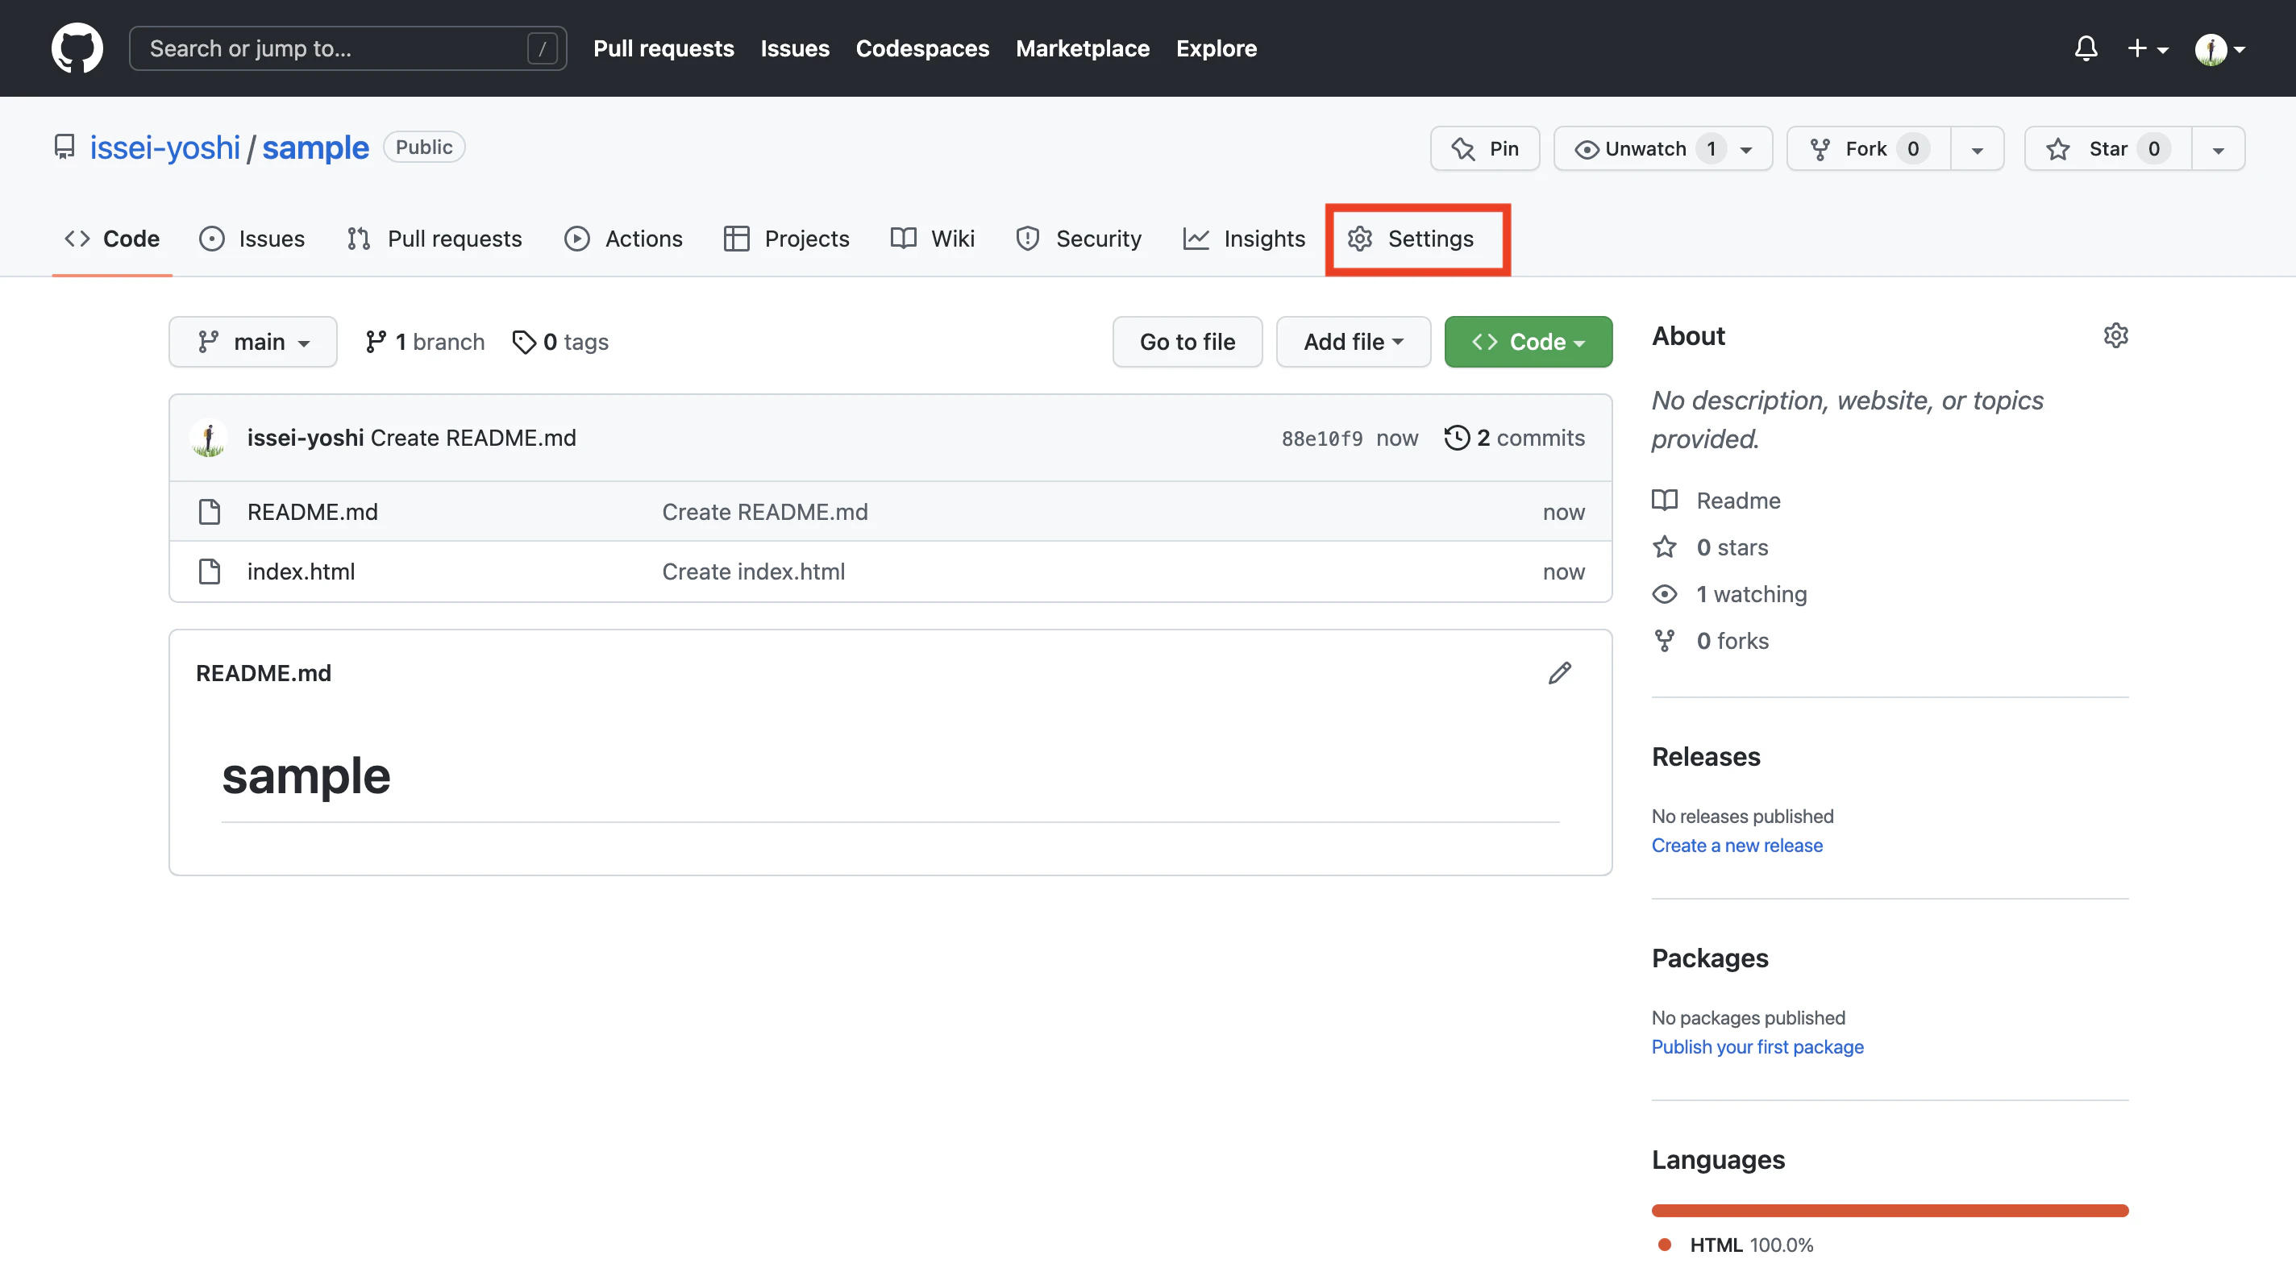Pin the sample repository

click(1485, 149)
